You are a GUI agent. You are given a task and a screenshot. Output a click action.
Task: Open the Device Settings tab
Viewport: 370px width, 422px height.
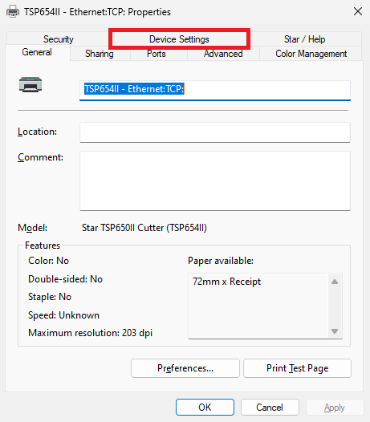pyautogui.click(x=179, y=39)
